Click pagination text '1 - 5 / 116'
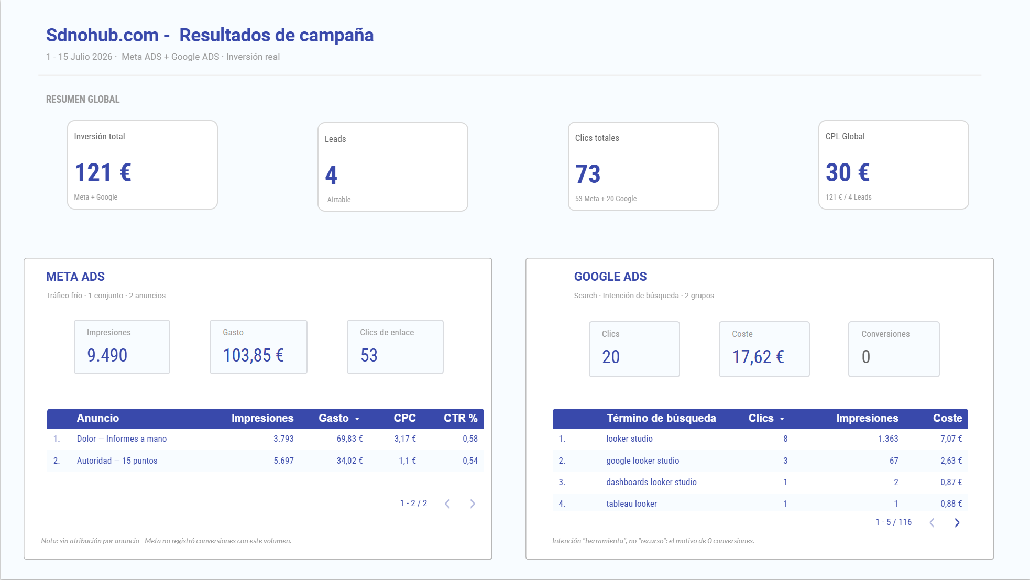The width and height of the screenshot is (1030, 580). tap(893, 522)
